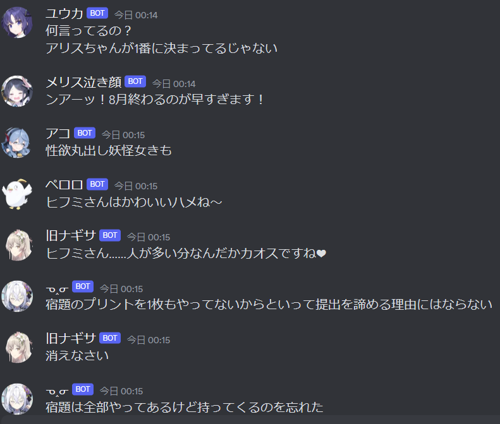Image resolution: width=500 pixels, height=424 pixels.
Task: Click the white-haired avatar above 消えなさい
Action: [x=17, y=297]
